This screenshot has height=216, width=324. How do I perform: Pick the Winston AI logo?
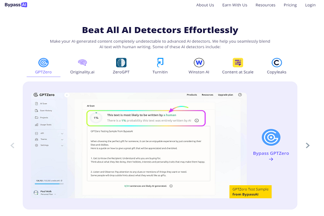click(x=199, y=63)
